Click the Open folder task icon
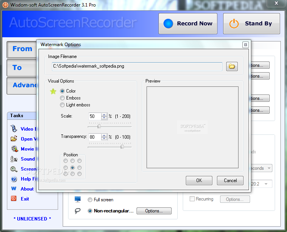Screen dimensions: 287x232 [x=14, y=139]
